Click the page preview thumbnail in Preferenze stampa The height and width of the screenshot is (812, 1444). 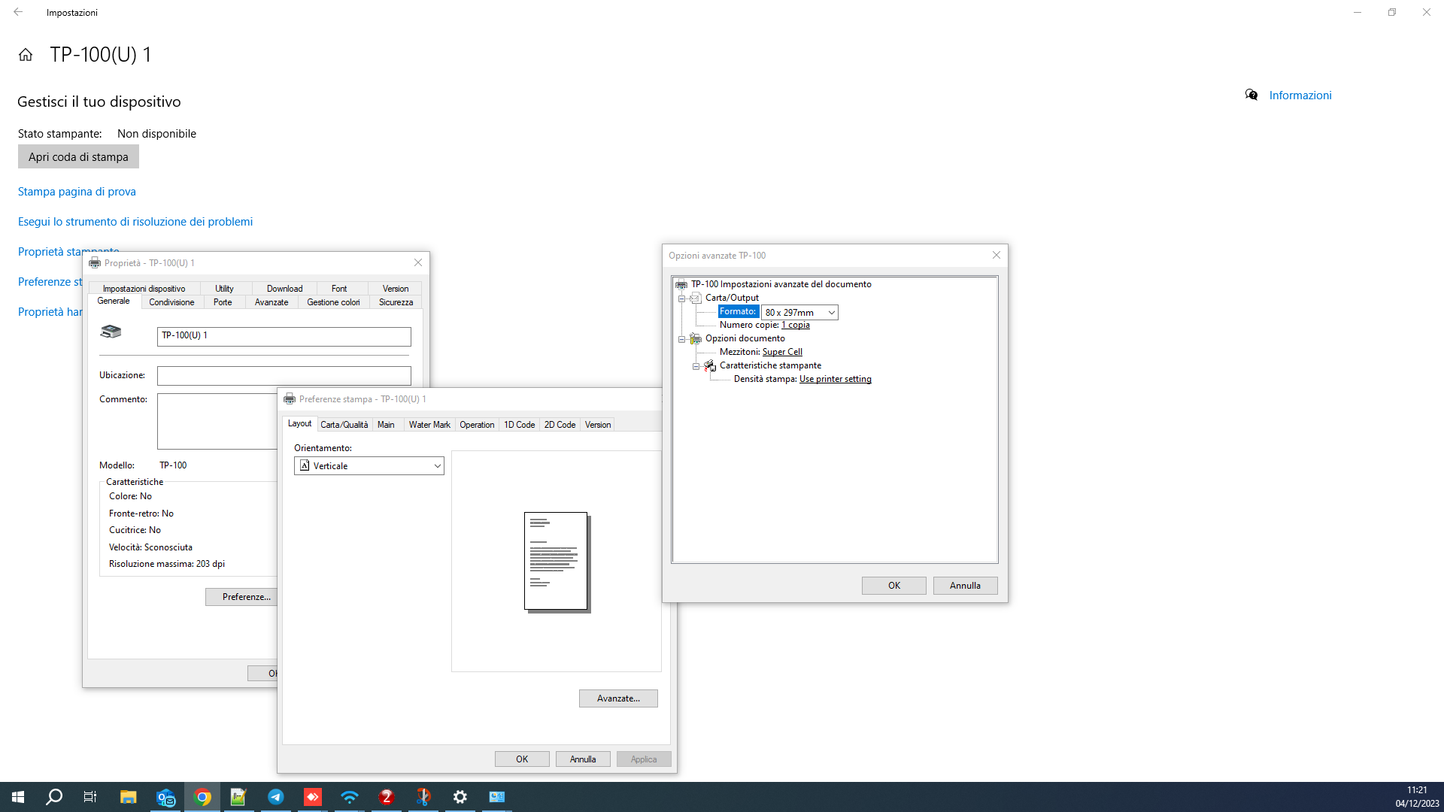pos(557,562)
